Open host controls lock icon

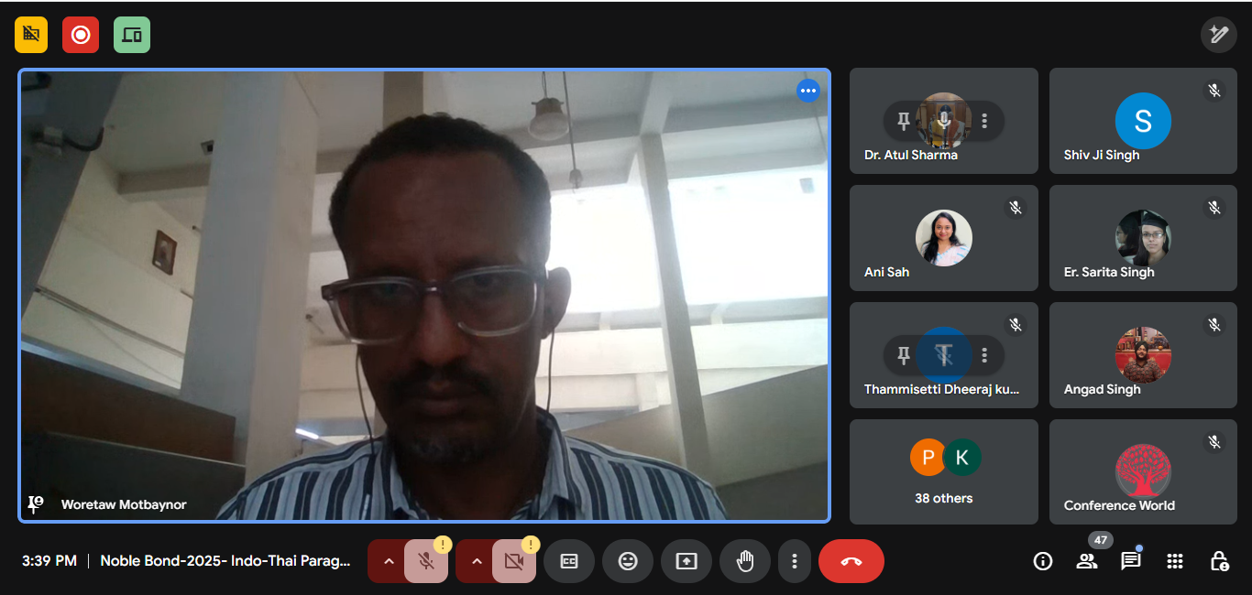pyautogui.click(x=1219, y=561)
